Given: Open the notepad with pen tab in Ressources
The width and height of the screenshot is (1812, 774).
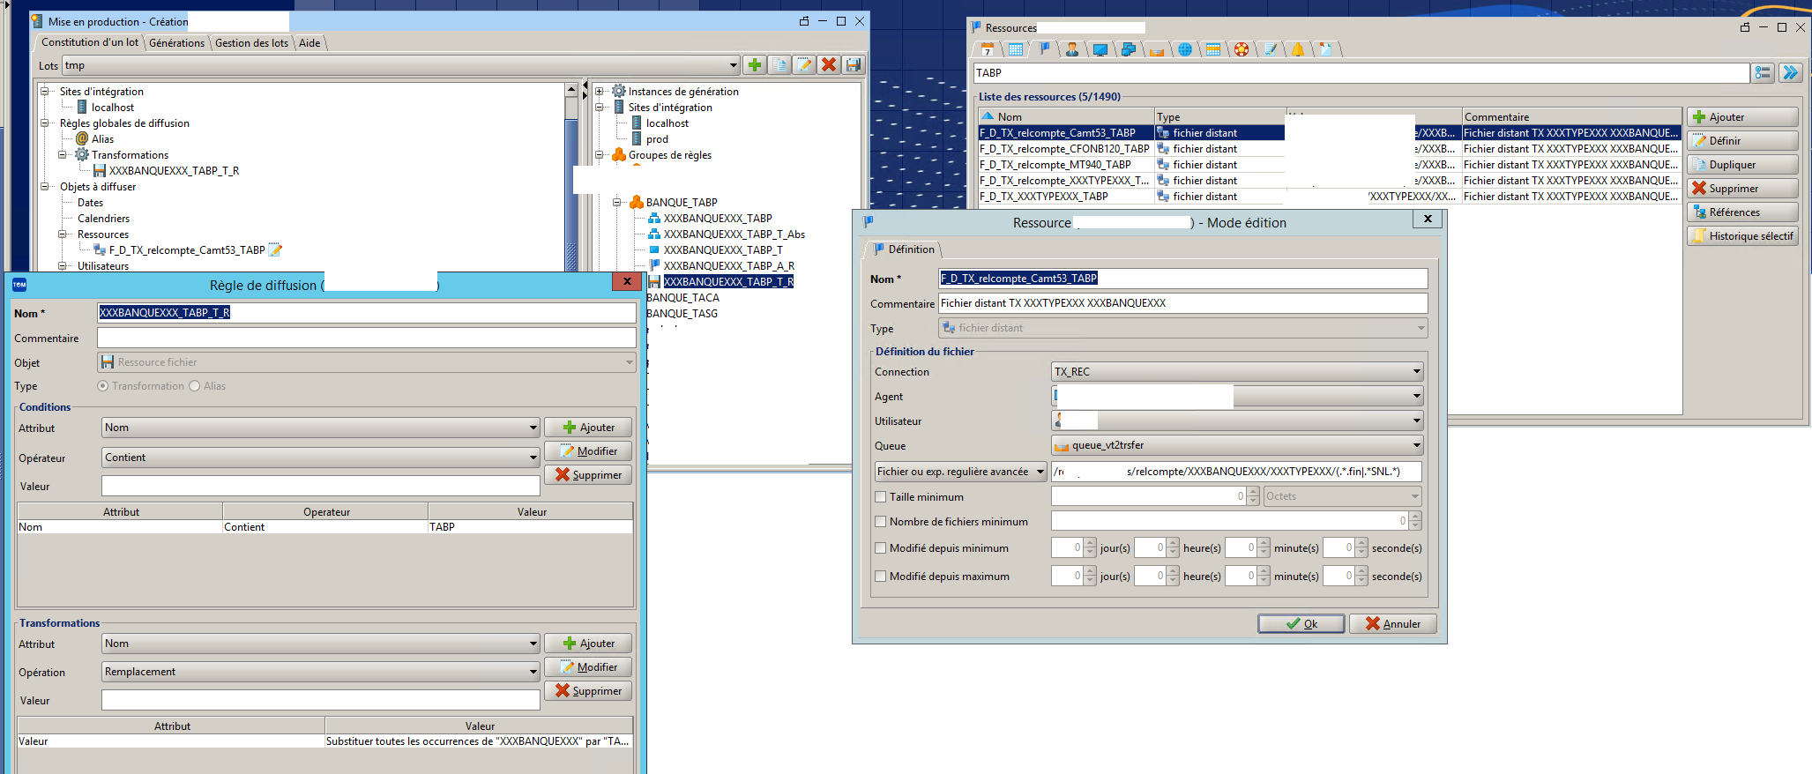Looking at the screenshot, I should click(1270, 49).
